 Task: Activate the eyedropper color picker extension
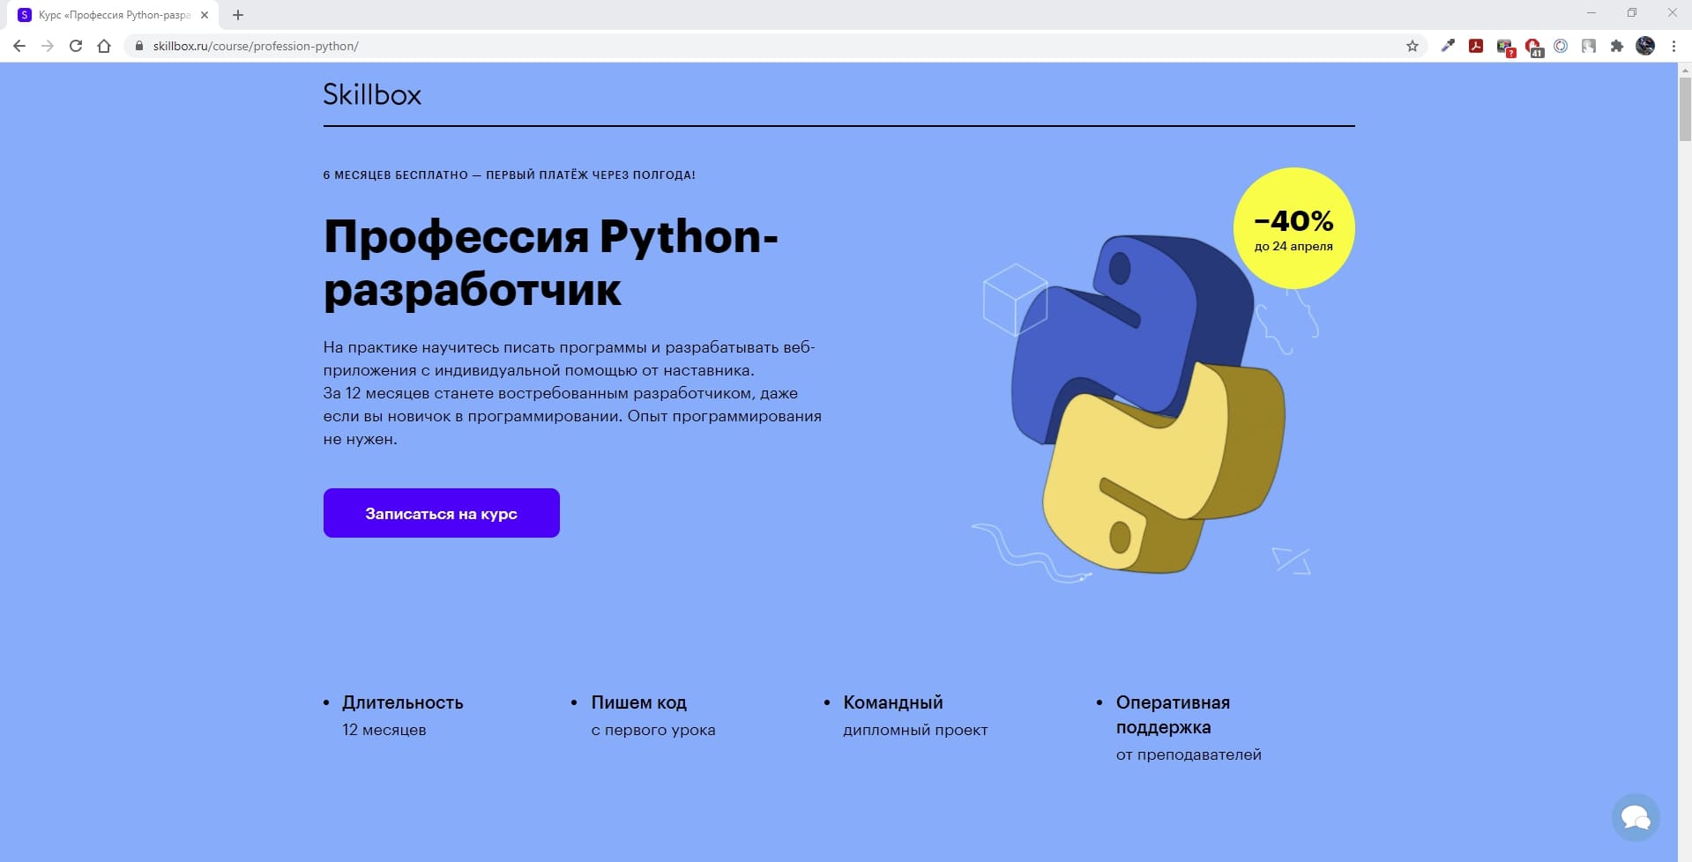(x=1448, y=46)
